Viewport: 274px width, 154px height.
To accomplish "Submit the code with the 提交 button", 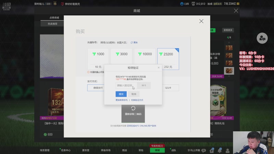I will click(x=121, y=94).
